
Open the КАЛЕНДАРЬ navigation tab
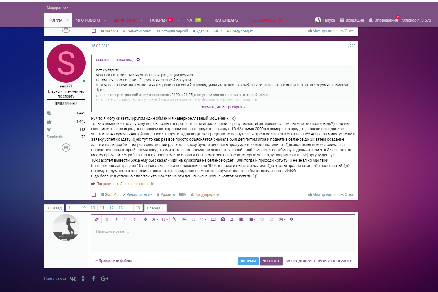click(226, 20)
